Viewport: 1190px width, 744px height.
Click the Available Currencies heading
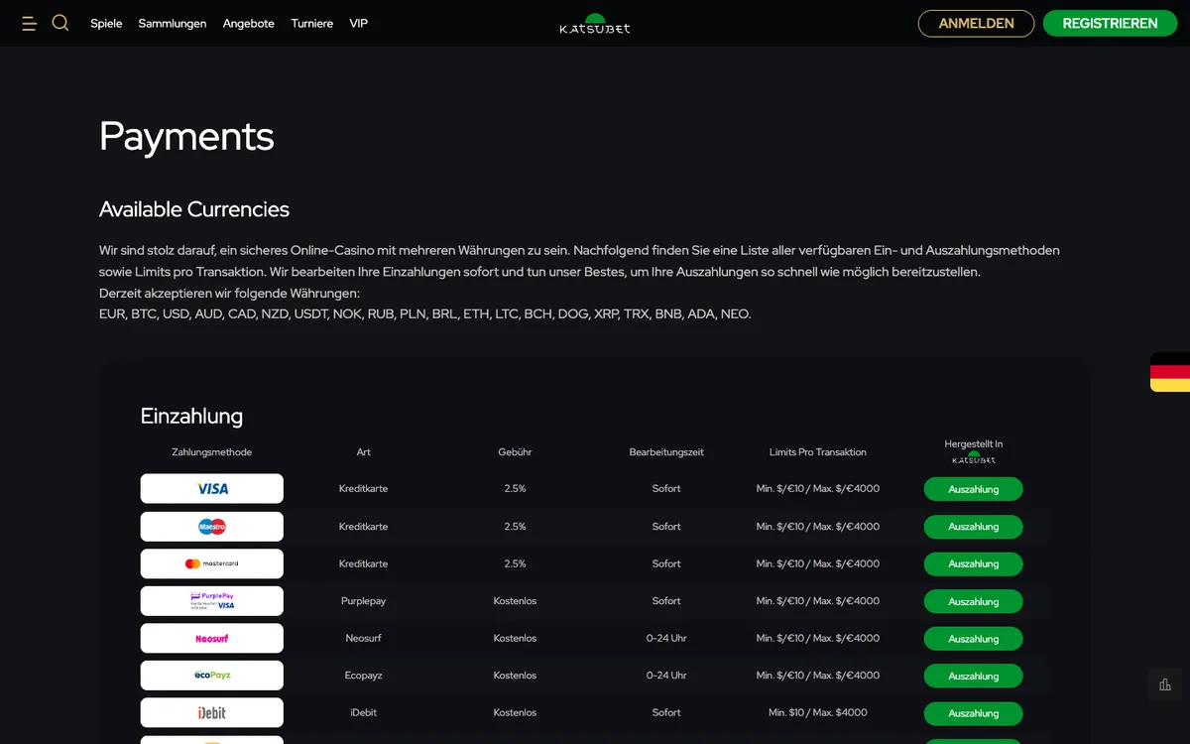tap(194, 209)
